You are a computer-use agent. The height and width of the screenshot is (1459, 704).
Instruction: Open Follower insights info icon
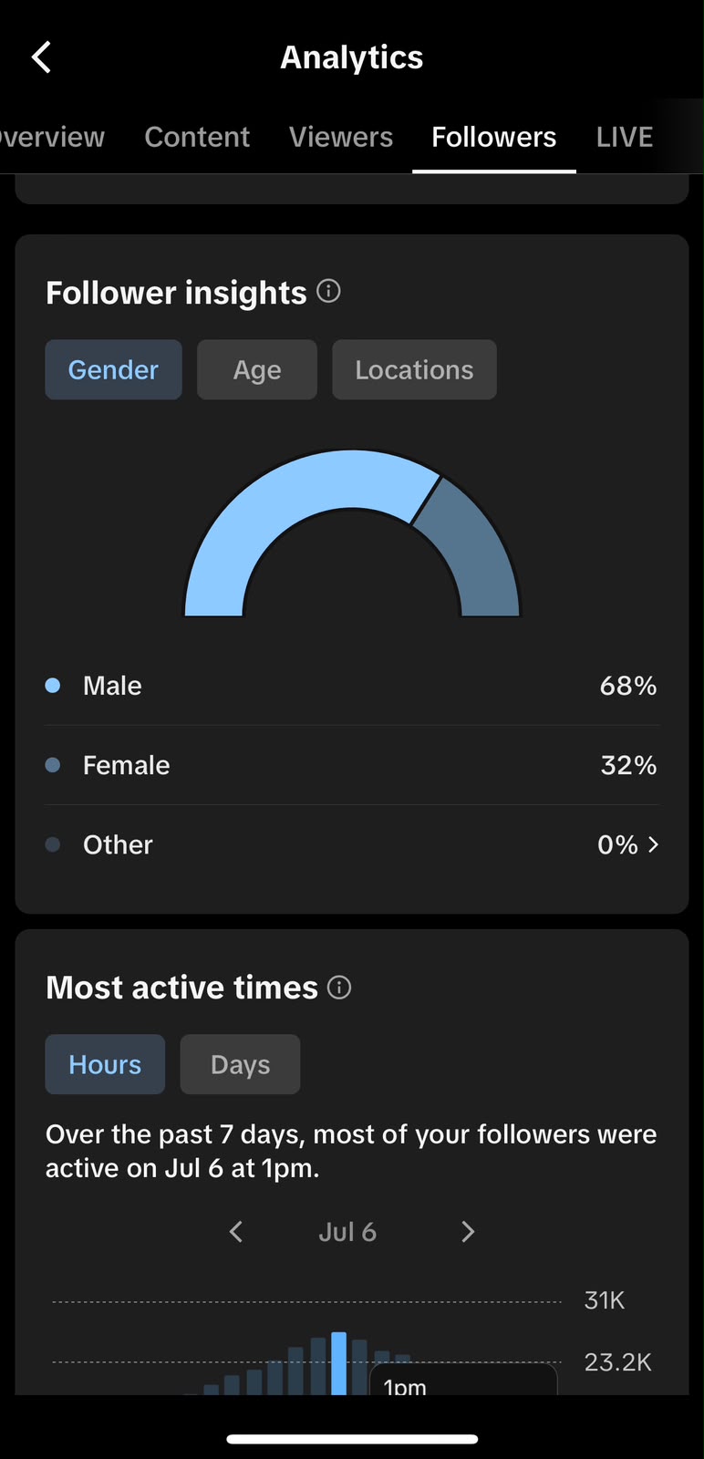coord(328,291)
